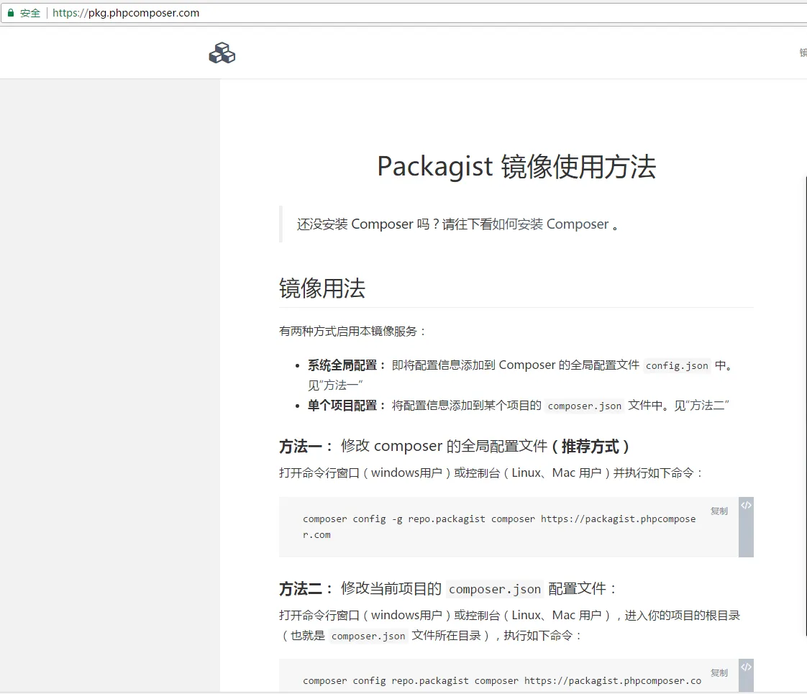Click the config.json inline code

click(x=677, y=365)
